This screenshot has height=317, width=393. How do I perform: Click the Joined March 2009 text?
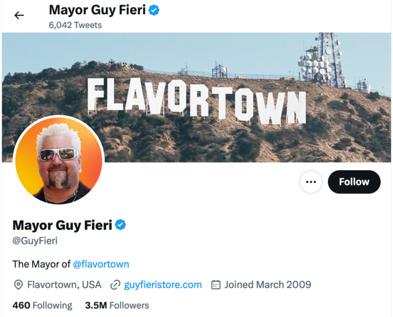pos(268,284)
